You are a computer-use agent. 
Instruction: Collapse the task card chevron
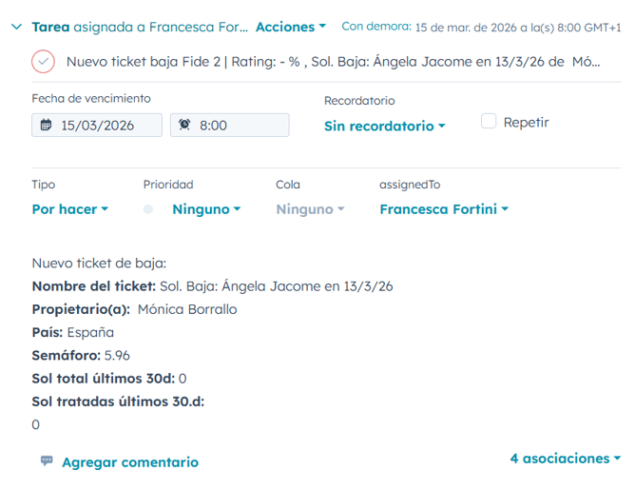[16, 27]
